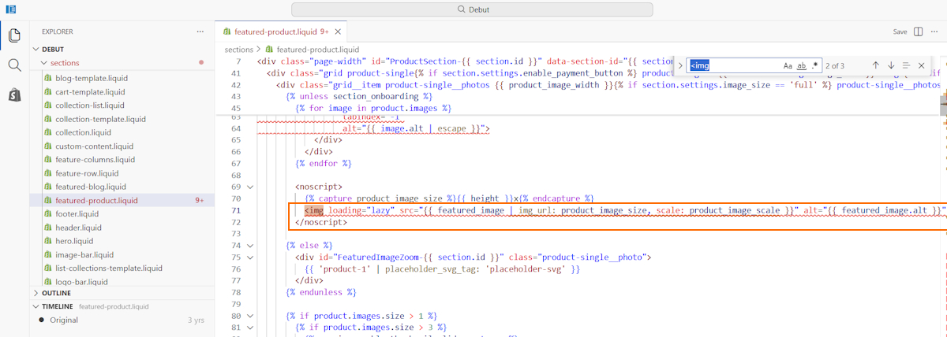Open feature-columns.liquid file
The image size is (947, 337).
(x=95, y=159)
